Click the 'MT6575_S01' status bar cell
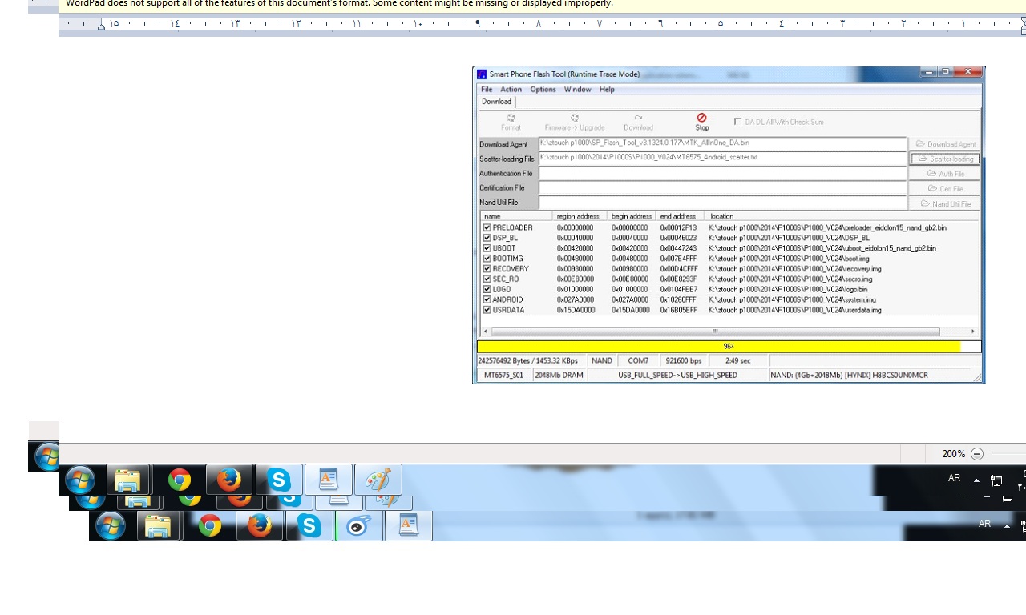The height and width of the screenshot is (615, 1026). (503, 375)
